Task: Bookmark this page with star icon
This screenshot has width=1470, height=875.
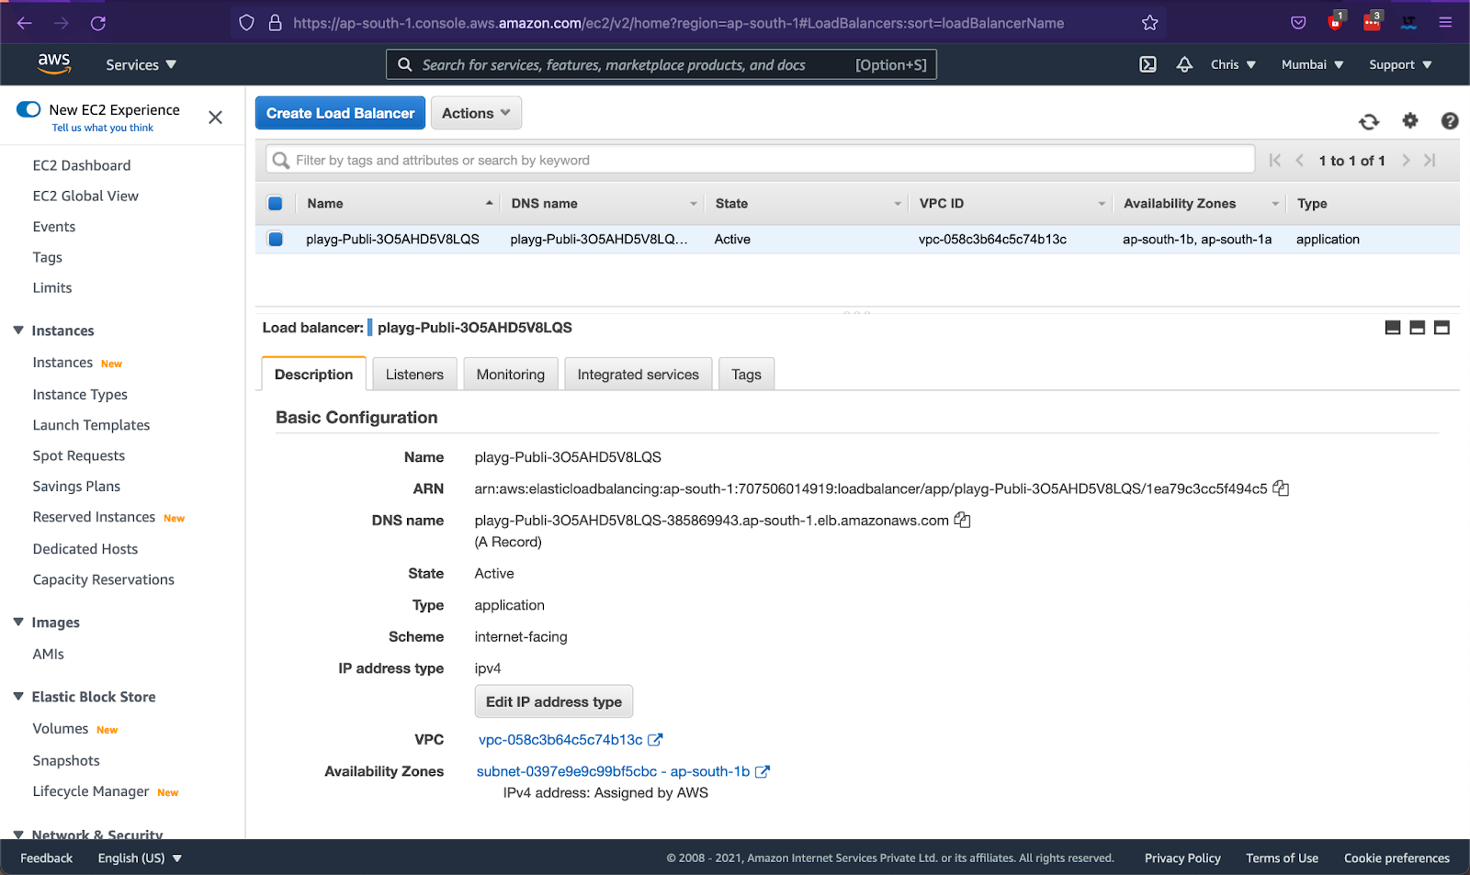Action: click(x=1149, y=23)
